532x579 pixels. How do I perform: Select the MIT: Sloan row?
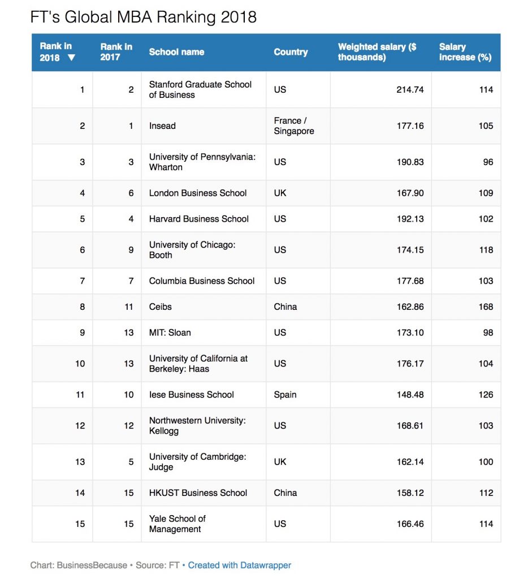click(170, 332)
